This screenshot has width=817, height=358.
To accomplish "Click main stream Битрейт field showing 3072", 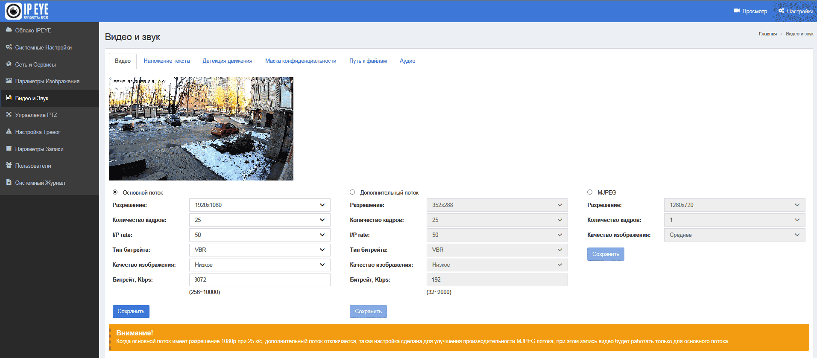I will pos(260,280).
